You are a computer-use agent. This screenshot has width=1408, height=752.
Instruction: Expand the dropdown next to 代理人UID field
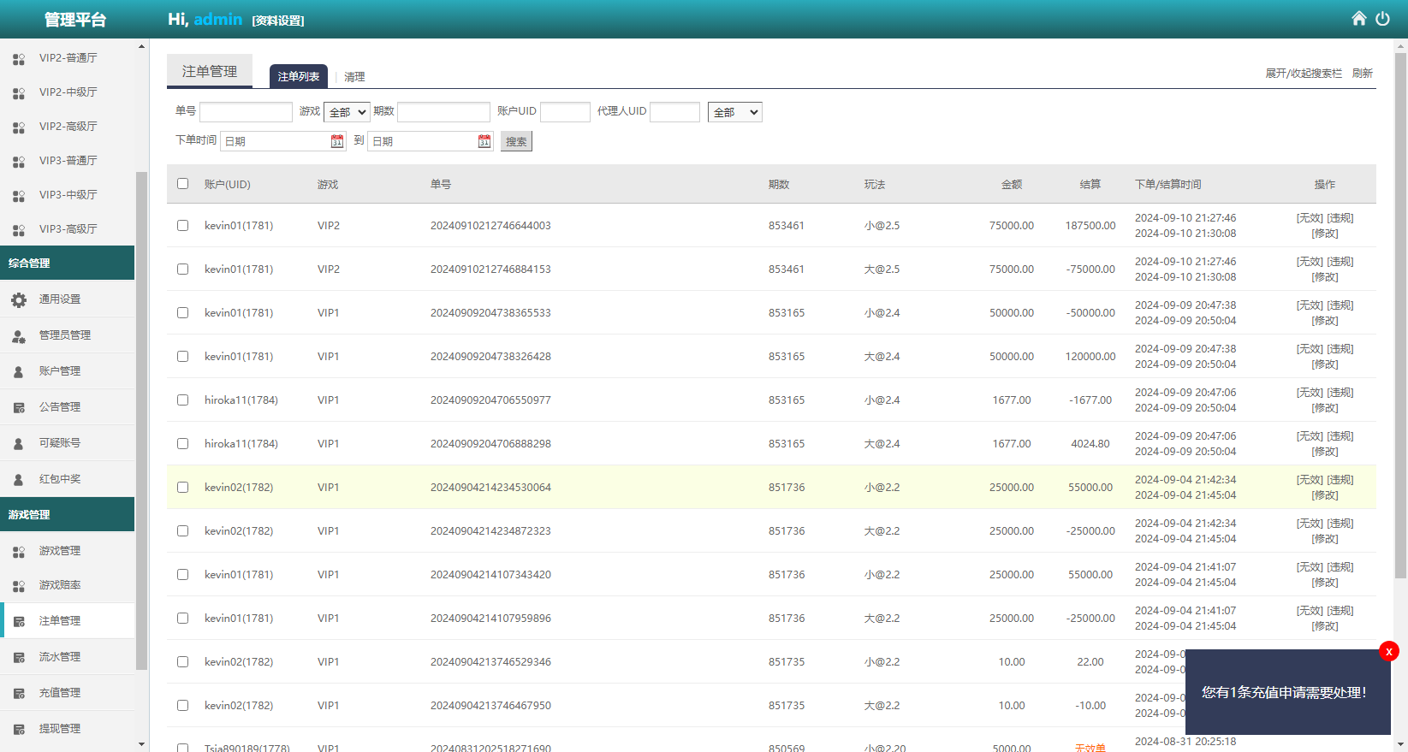click(x=734, y=112)
